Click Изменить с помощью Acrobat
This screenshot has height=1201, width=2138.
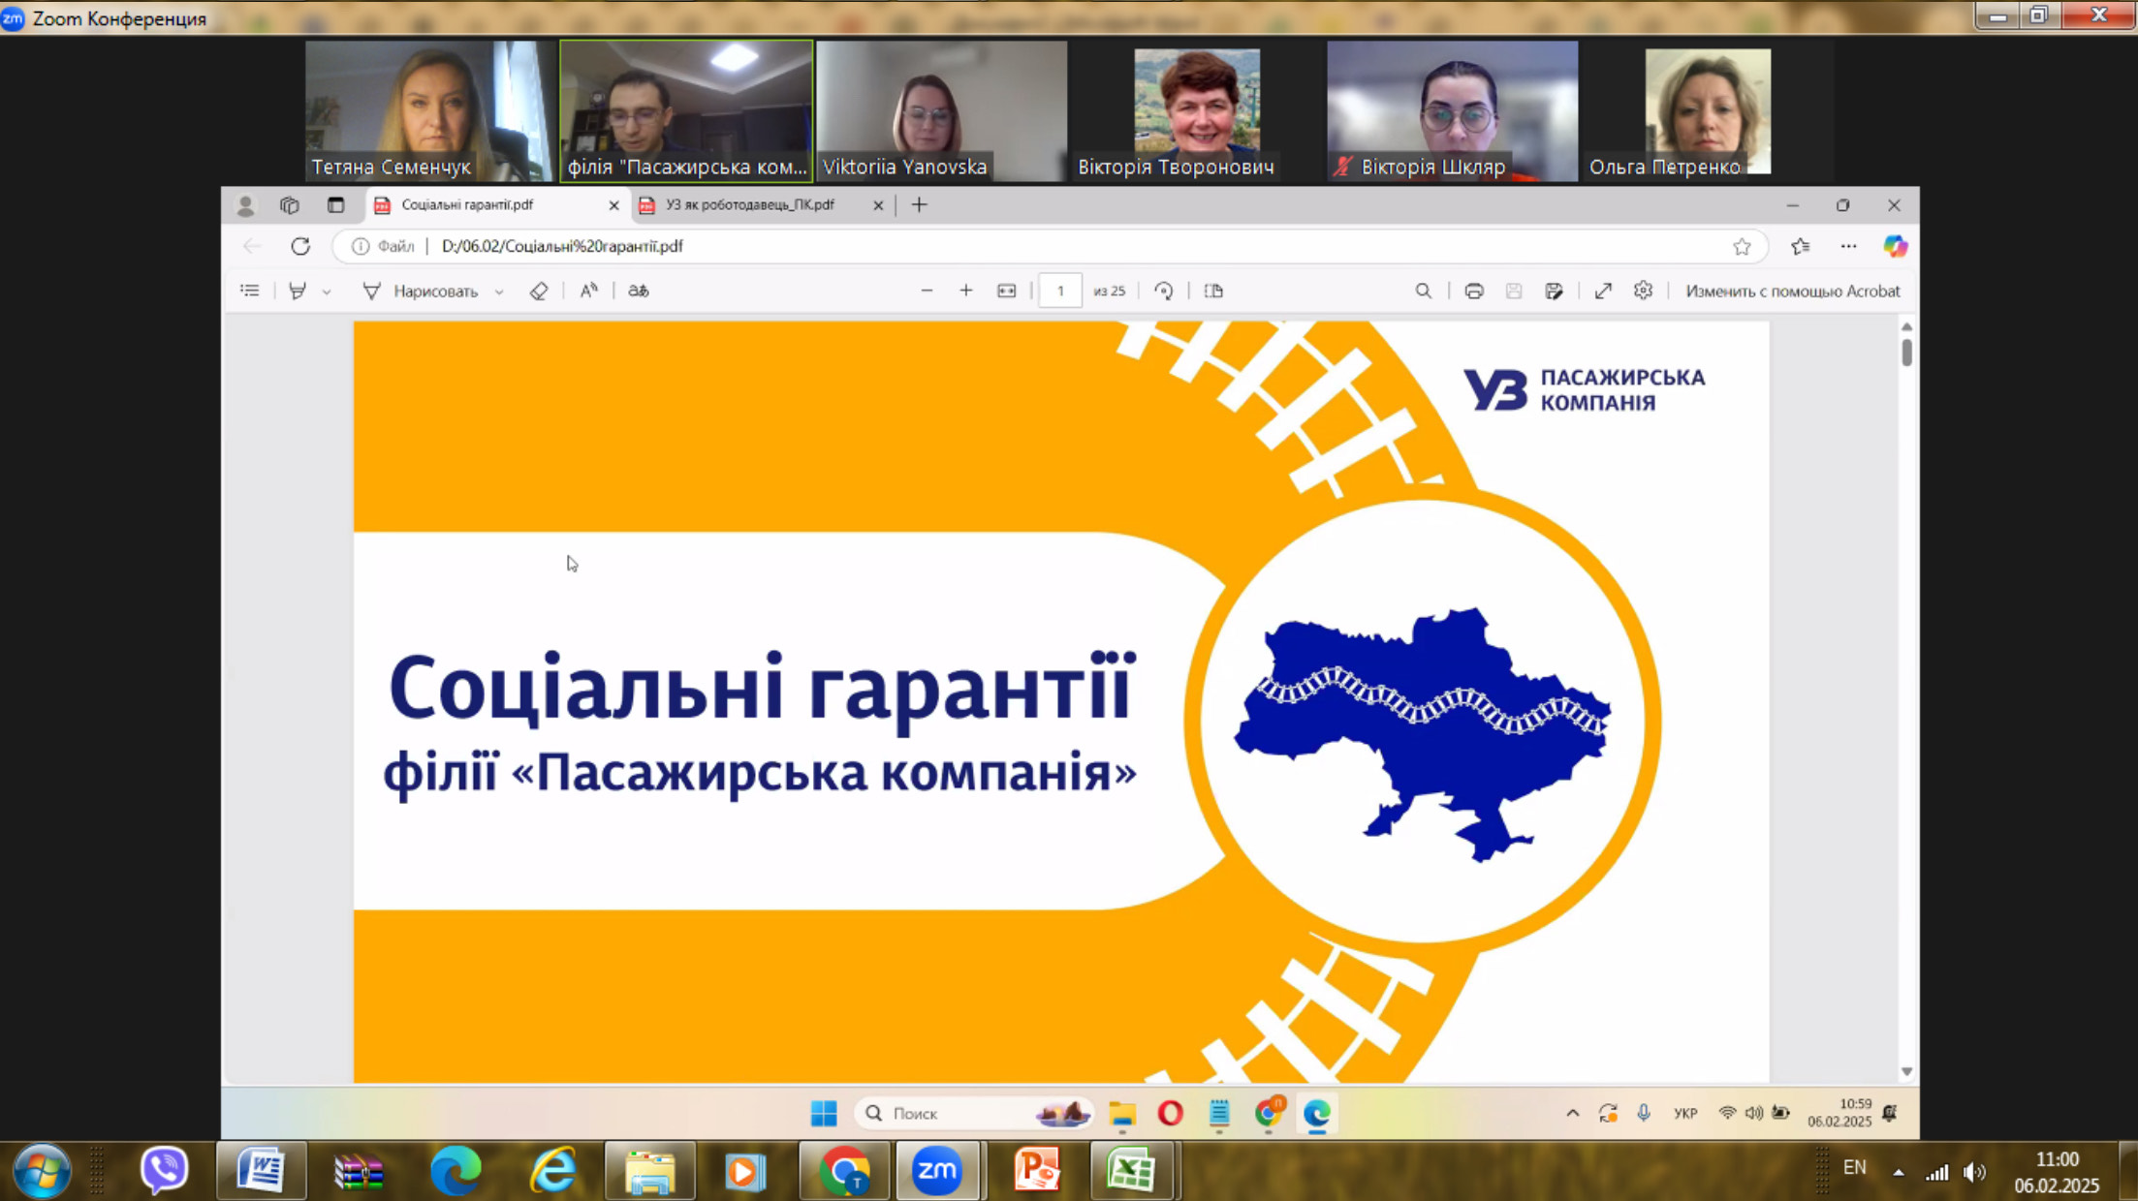point(1793,291)
